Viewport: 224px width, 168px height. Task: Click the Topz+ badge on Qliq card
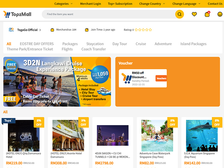tap(9, 121)
